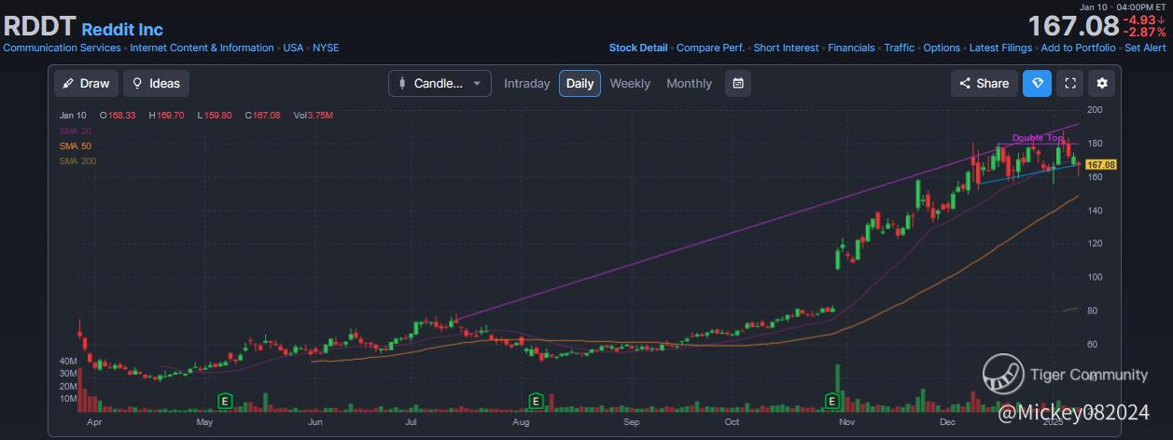This screenshot has width=1173, height=440.
Task: Enter fullscreen chart mode
Action: 1070,83
